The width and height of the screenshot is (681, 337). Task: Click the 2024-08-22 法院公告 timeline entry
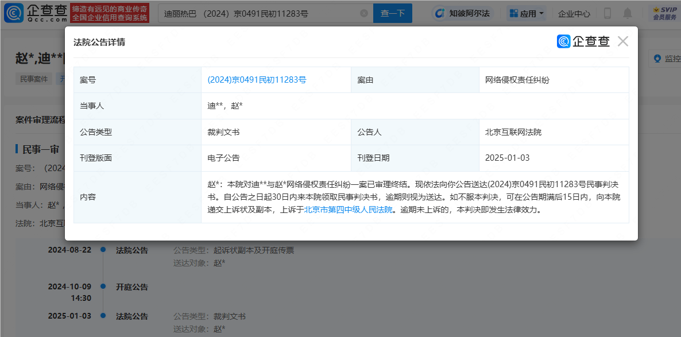click(132, 250)
